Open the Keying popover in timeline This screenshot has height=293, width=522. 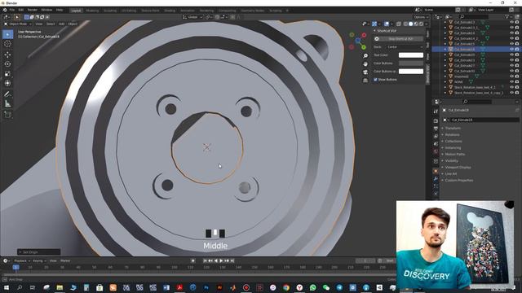click(x=39, y=260)
